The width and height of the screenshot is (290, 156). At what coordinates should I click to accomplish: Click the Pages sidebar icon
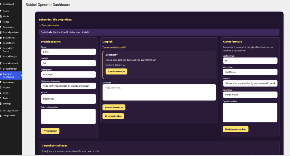click(1, 22)
